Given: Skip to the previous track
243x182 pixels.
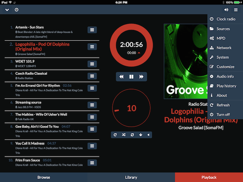Looking at the screenshot, I should click(121, 77).
